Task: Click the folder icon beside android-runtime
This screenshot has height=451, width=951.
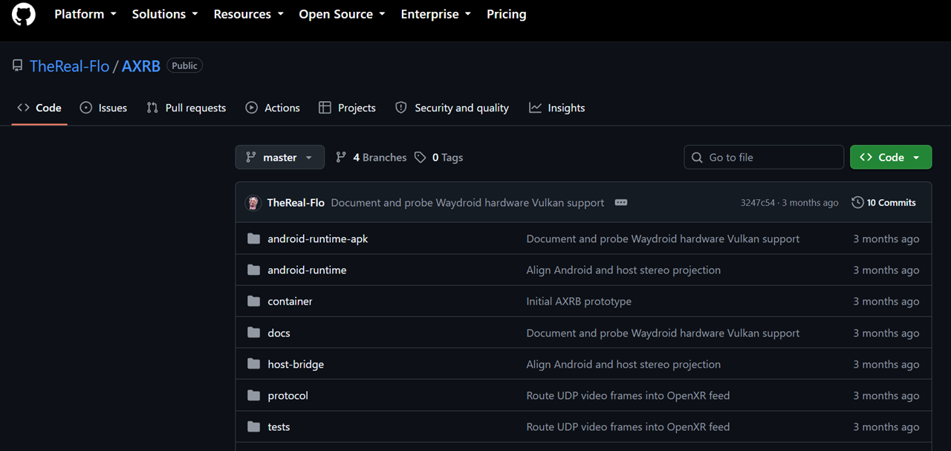Action: pyautogui.click(x=254, y=270)
